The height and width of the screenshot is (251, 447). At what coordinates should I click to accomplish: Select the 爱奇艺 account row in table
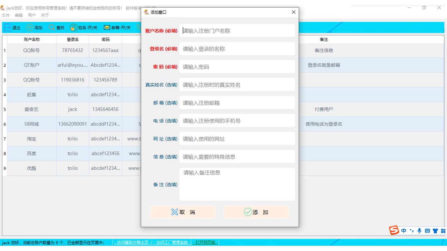coord(31,109)
